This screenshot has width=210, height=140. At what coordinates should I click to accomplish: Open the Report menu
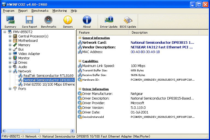23,11
